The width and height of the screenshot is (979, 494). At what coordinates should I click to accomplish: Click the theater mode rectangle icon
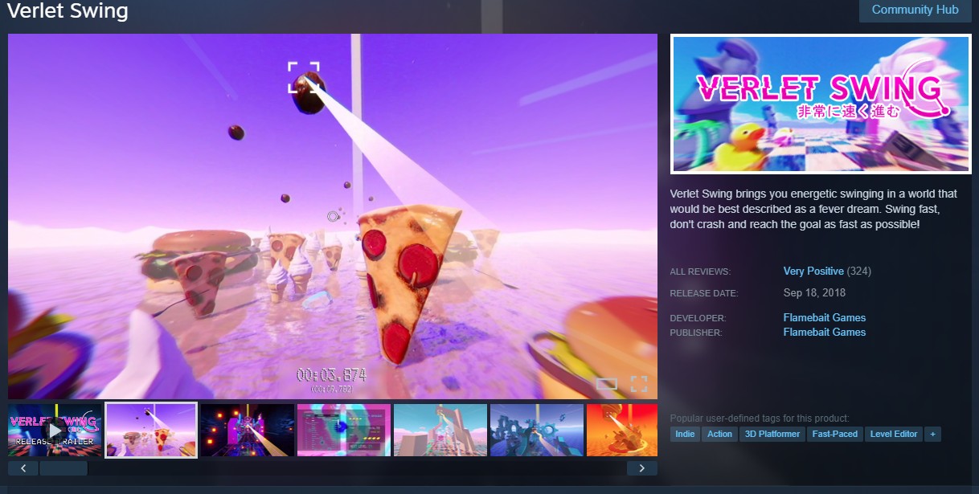[x=607, y=384]
